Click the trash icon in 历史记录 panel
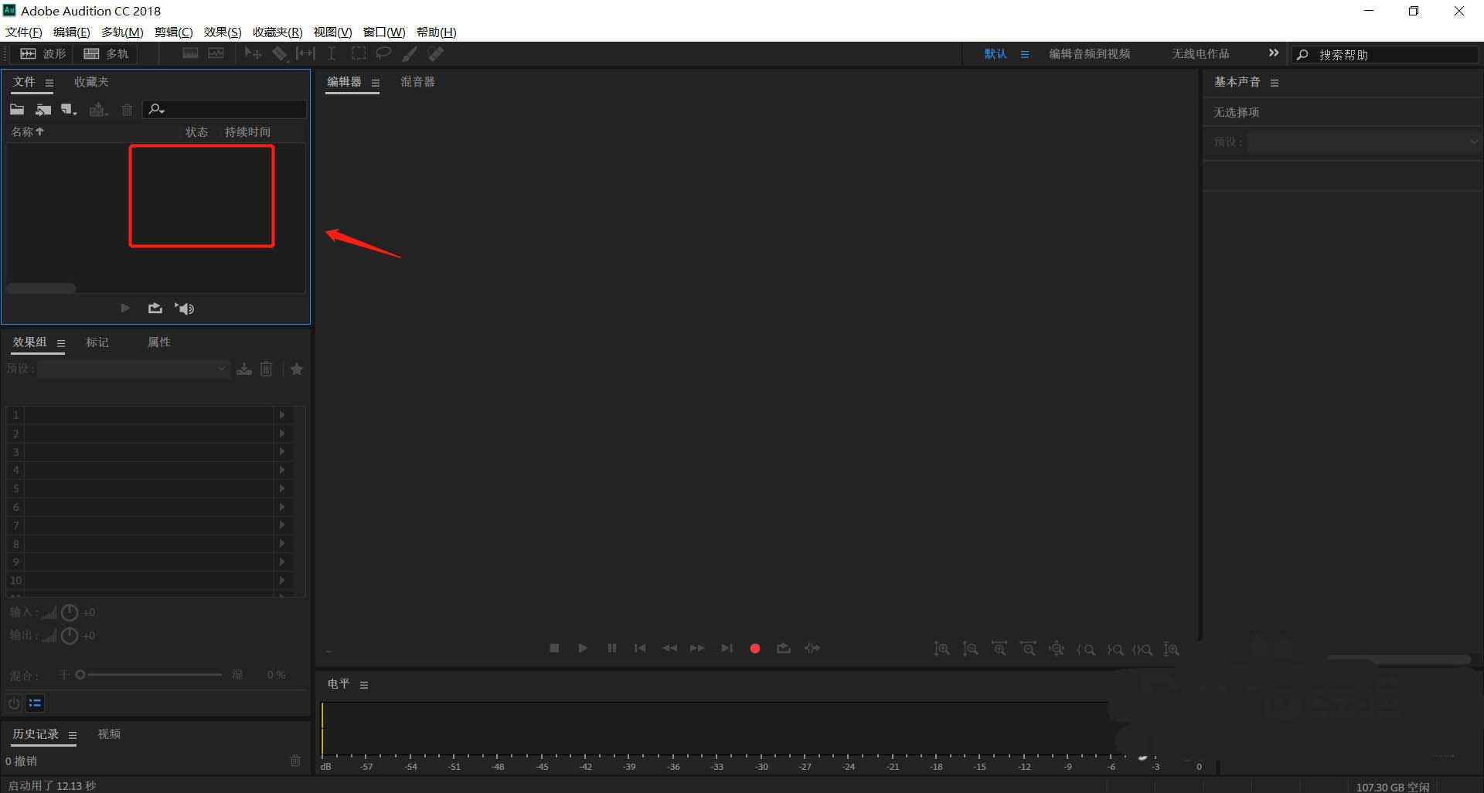1484x793 pixels. 295,761
